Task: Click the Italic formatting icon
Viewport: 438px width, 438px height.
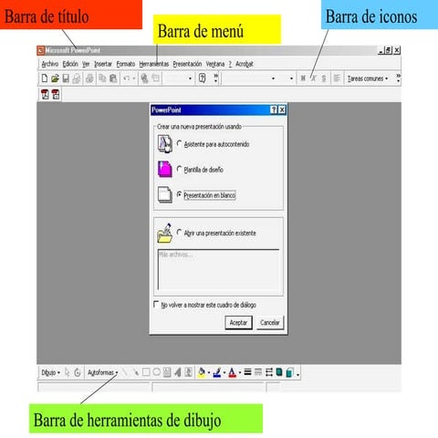Action: (x=314, y=78)
